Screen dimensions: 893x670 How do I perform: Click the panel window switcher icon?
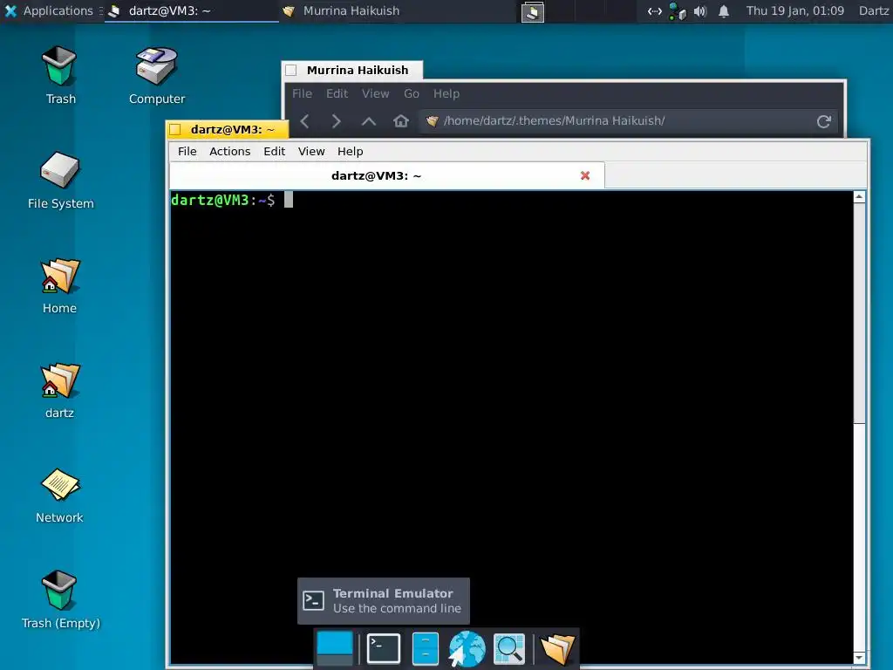click(x=533, y=11)
